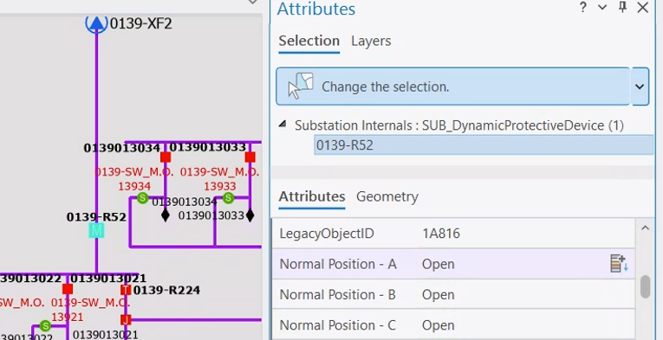Click the domain picker icon for Normal Position - A

pyautogui.click(x=619, y=263)
